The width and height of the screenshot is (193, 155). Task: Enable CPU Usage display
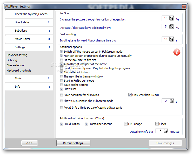(x=126, y=124)
